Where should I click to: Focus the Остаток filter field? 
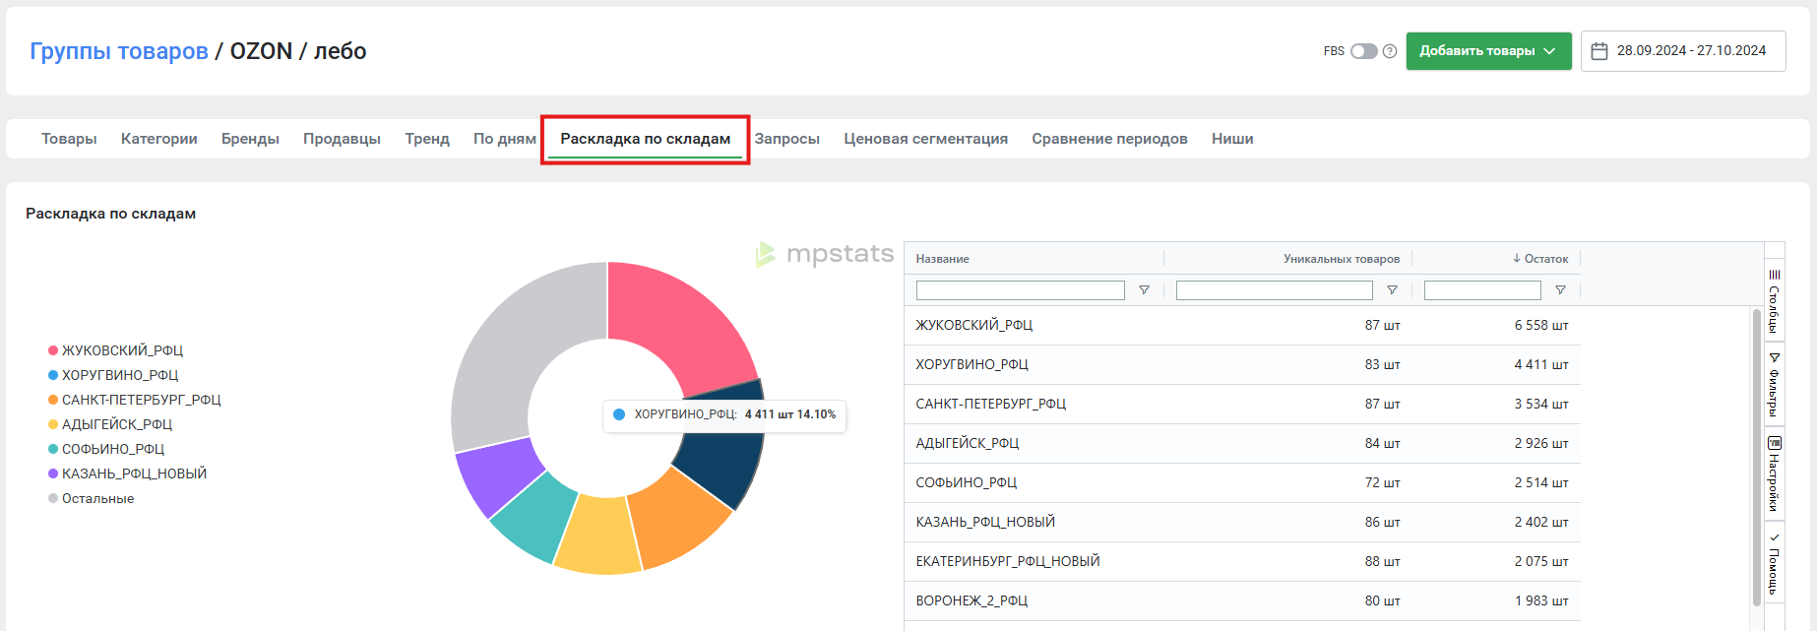pos(1482,290)
